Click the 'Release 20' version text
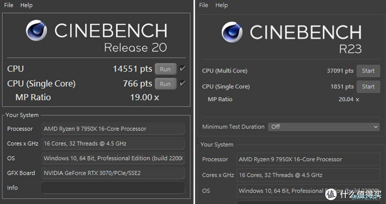This screenshot has width=386, height=204. coord(135,48)
